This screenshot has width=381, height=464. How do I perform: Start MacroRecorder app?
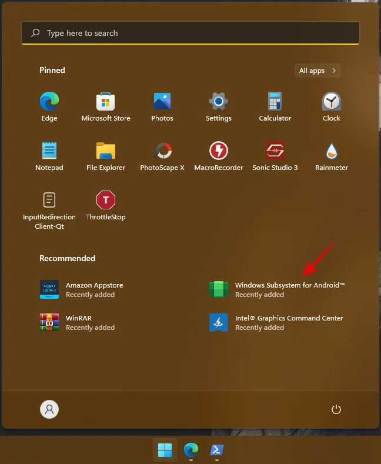click(219, 156)
